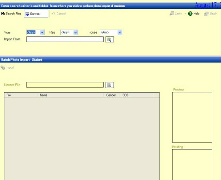Sort by the File column header
This screenshot has height=180, width=221.
click(x=21, y=95)
